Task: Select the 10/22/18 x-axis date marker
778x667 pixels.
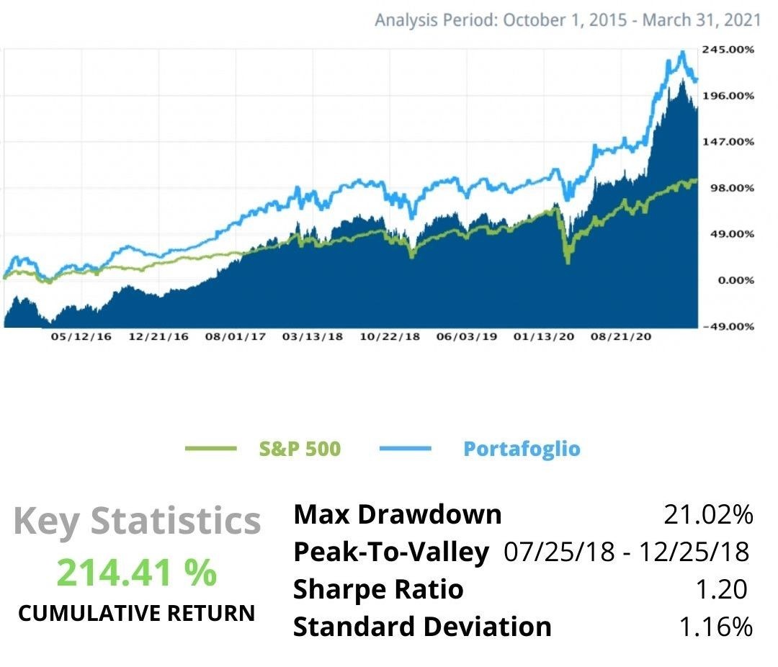Action: pos(390,337)
